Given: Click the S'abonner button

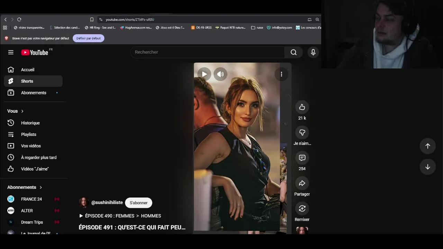Looking at the screenshot, I should 138,203.
